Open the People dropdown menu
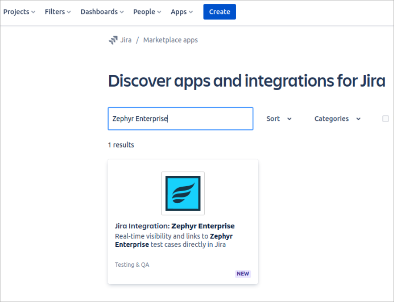 coord(147,12)
